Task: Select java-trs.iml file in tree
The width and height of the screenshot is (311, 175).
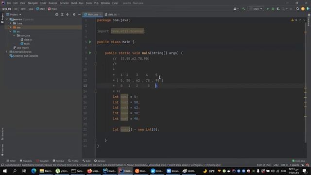Action: pyautogui.click(x=21, y=48)
